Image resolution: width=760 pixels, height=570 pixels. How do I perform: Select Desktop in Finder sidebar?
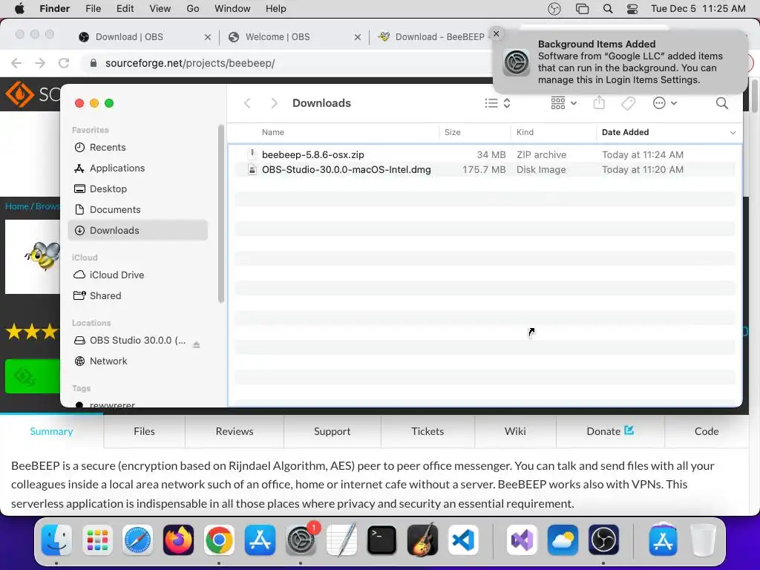(138, 189)
